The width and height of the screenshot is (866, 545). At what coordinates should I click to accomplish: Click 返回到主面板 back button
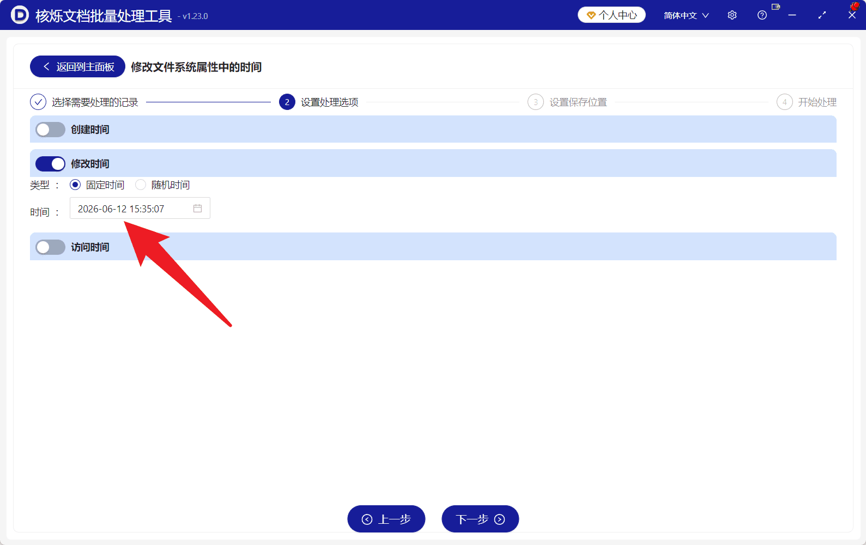coord(77,66)
